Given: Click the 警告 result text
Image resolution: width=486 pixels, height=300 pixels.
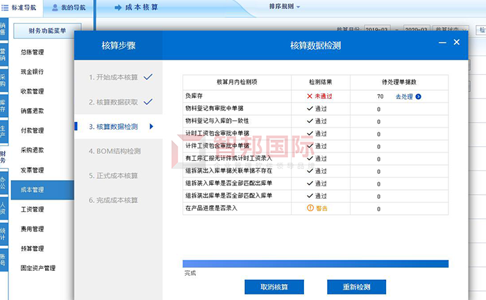Looking at the screenshot, I should coord(321,209).
